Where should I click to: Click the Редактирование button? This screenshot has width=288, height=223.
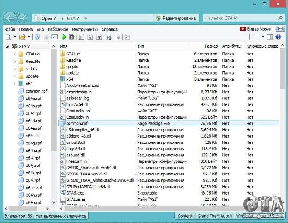176,18
